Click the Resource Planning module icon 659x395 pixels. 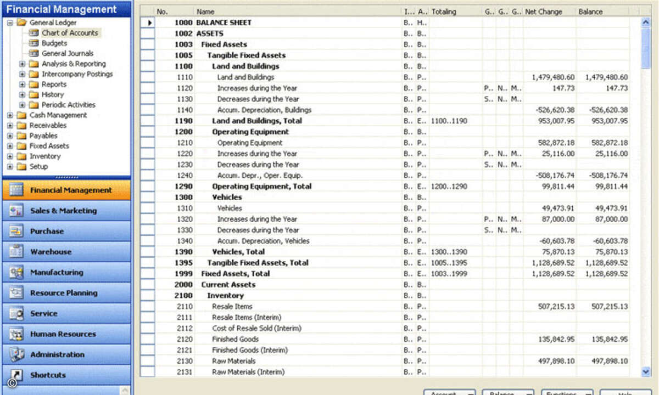point(16,293)
